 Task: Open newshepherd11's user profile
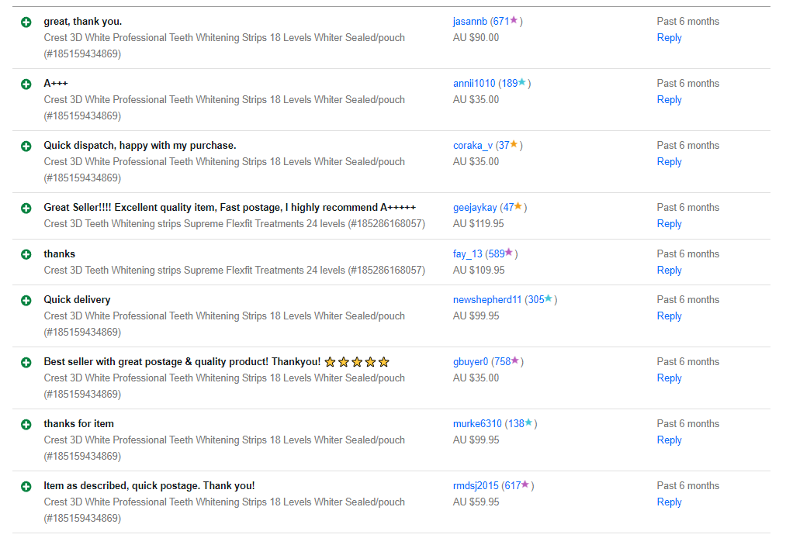[x=486, y=300]
